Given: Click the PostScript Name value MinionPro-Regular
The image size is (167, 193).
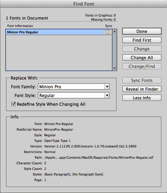Looking at the screenshot, I should coord(58,129).
